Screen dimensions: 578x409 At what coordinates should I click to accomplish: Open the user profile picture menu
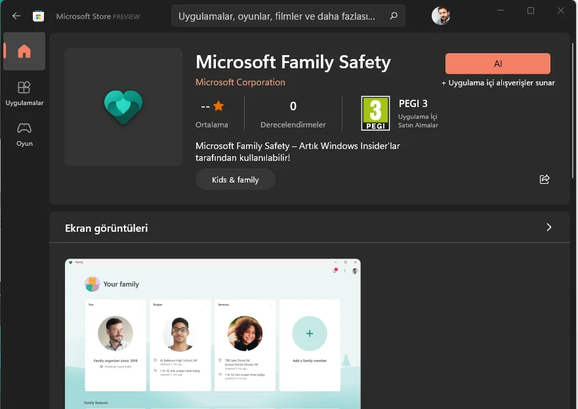point(441,16)
